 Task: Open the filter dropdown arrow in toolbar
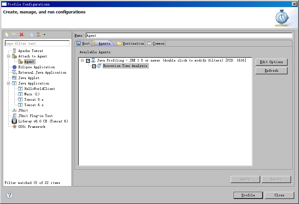[44, 35]
